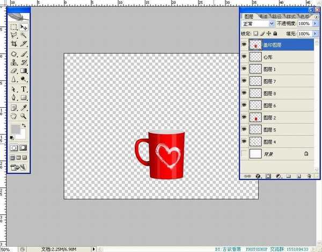The height and width of the screenshot is (252, 322).
Task: Select the Eyedropper tool
Action: click(x=24, y=107)
